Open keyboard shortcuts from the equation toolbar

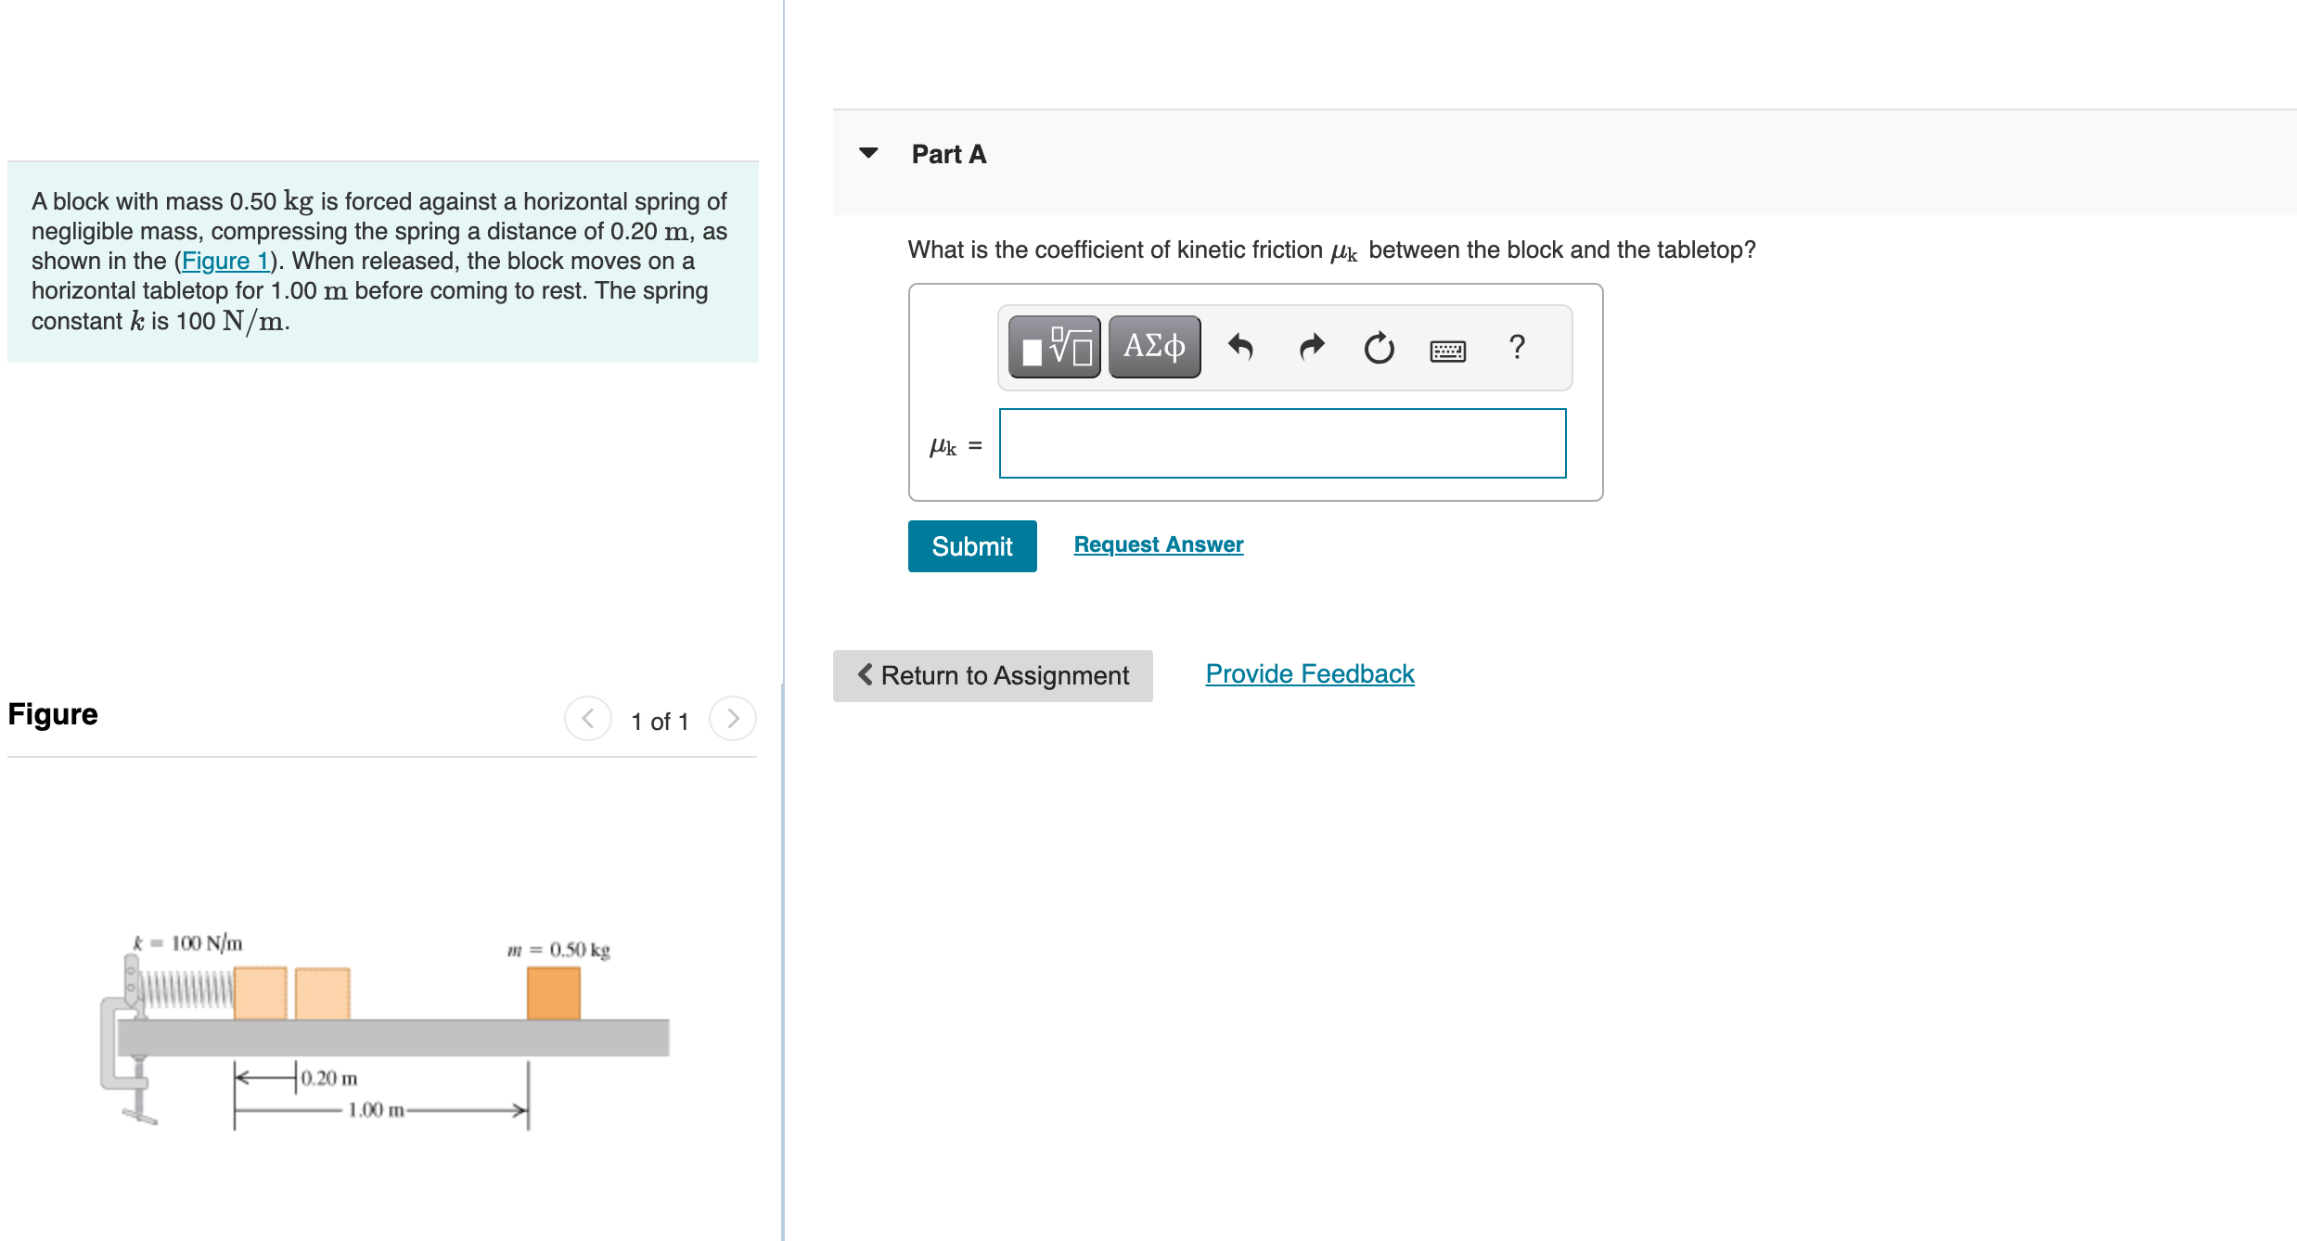[1445, 350]
